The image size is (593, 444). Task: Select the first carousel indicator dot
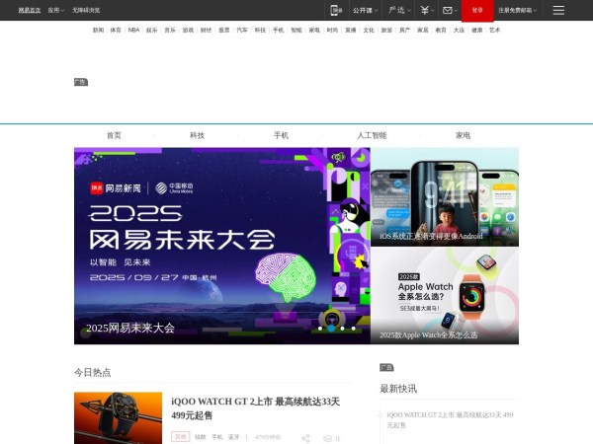(320, 329)
